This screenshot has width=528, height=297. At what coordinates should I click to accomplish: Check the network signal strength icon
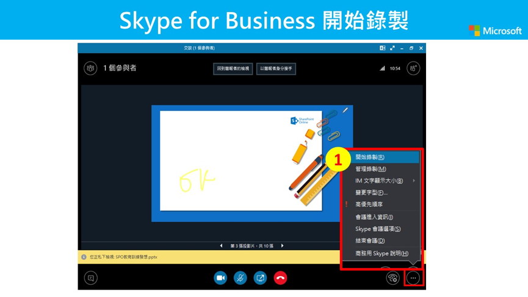382,68
